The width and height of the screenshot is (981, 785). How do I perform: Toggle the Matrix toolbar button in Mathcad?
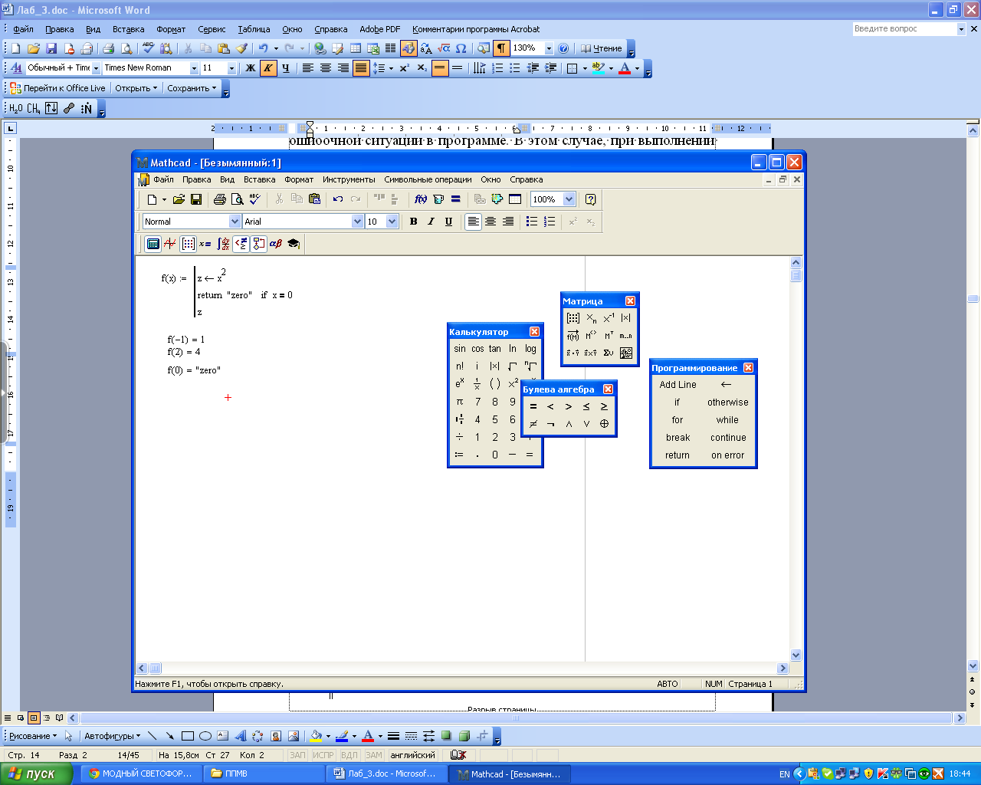pyautogui.click(x=188, y=244)
